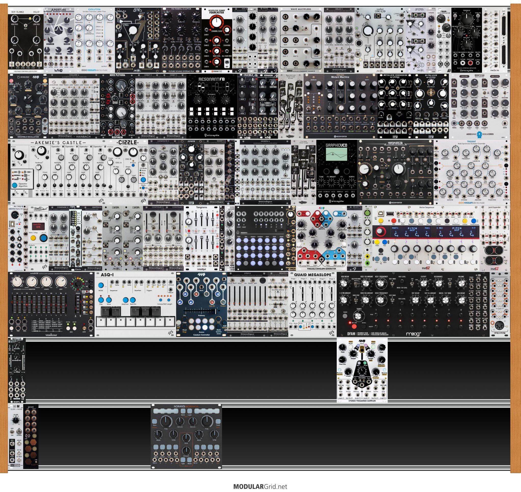Tap the grey TRIGGER button on DFAM

coord(345,316)
